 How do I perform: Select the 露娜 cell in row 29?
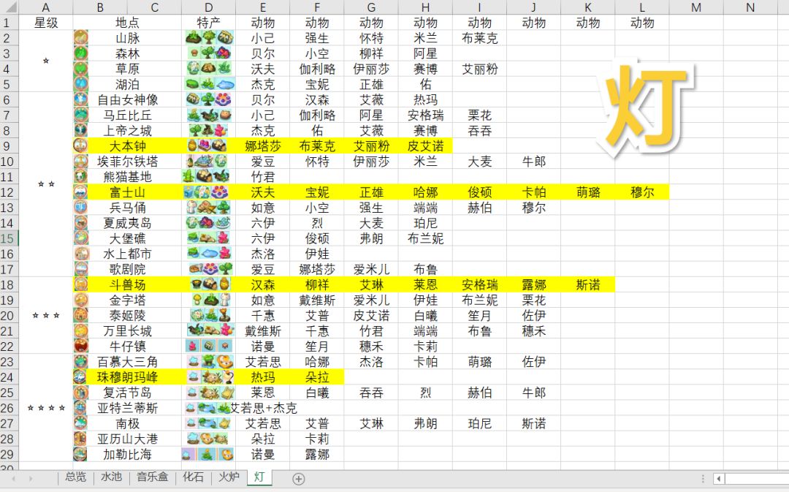[x=317, y=454]
